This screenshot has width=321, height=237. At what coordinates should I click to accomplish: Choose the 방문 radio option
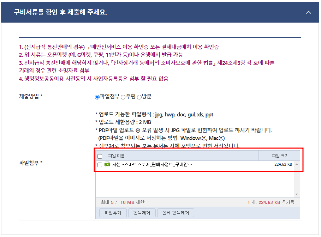[139, 97]
